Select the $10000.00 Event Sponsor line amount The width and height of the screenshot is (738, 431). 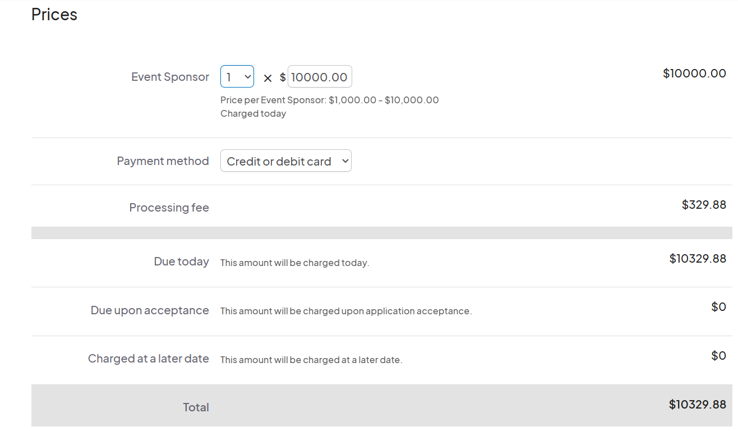click(694, 74)
